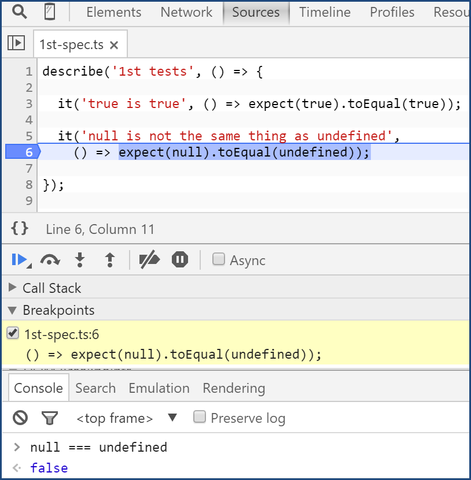The width and height of the screenshot is (471, 480).
Task: Deactivate all breakpoints icon
Action: tap(149, 260)
